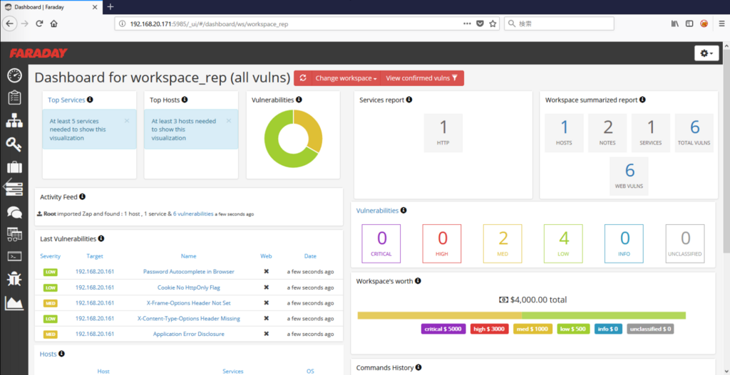730x375 pixels.
Task: Click the Faraday logo
Action: click(x=38, y=53)
